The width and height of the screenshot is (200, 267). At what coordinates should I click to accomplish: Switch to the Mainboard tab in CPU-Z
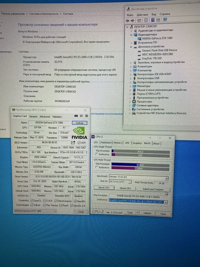(x=106, y=143)
